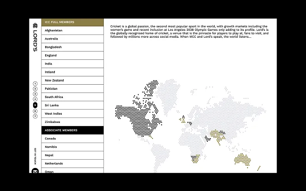Click the New Zealand dots on map
The width and height of the screenshot is (306, 191).
click(x=259, y=168)
